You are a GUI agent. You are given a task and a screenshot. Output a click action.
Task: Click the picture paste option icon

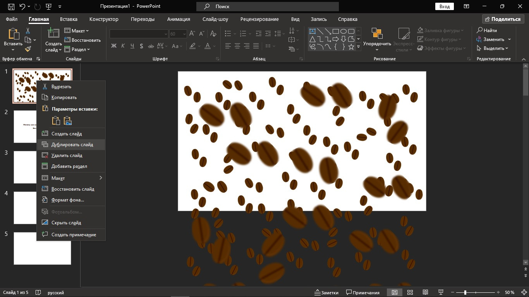point(68,121)
